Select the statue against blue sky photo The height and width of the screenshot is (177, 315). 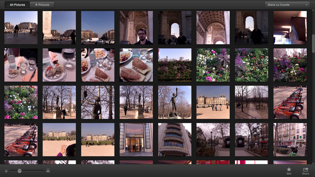point(175,103)
